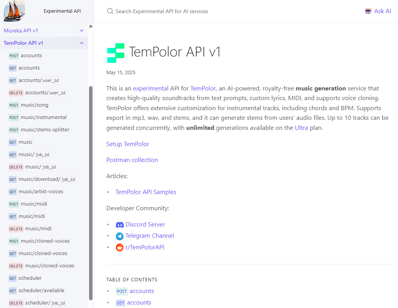
Task: Open GET music/midi in sidebar
Action: [27, 216]
